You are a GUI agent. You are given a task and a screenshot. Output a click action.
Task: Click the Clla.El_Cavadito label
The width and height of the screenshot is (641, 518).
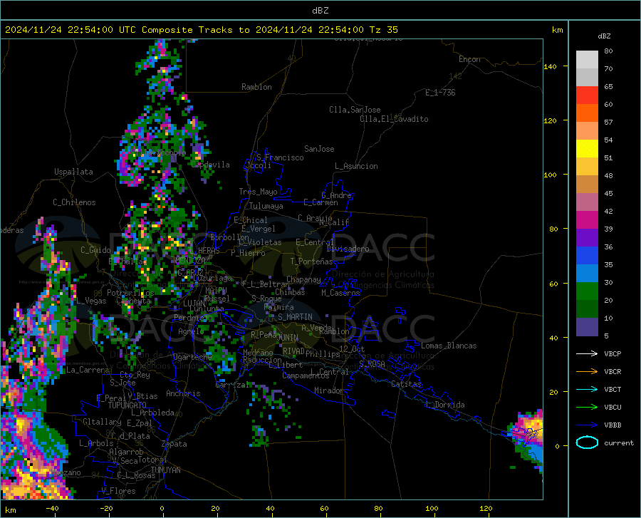tap(394, 119)
